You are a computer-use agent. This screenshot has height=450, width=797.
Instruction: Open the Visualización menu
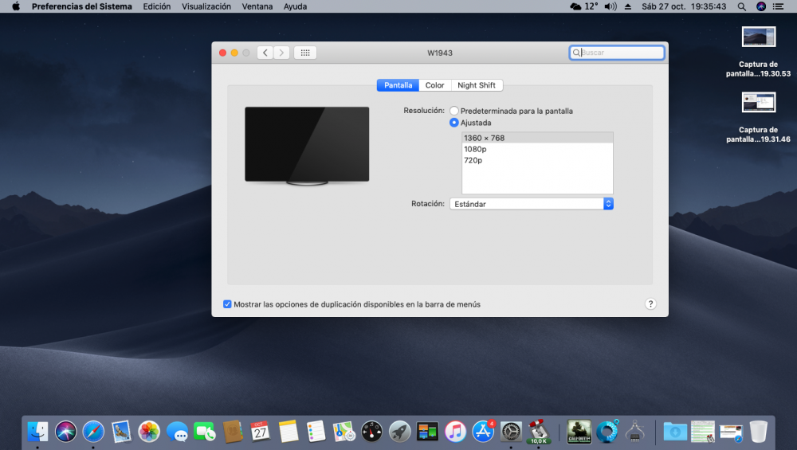(x=206, y=6)
